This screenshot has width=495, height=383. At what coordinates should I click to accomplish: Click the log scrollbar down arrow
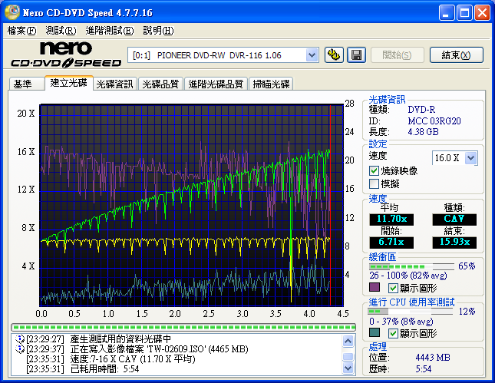(348, 369)
